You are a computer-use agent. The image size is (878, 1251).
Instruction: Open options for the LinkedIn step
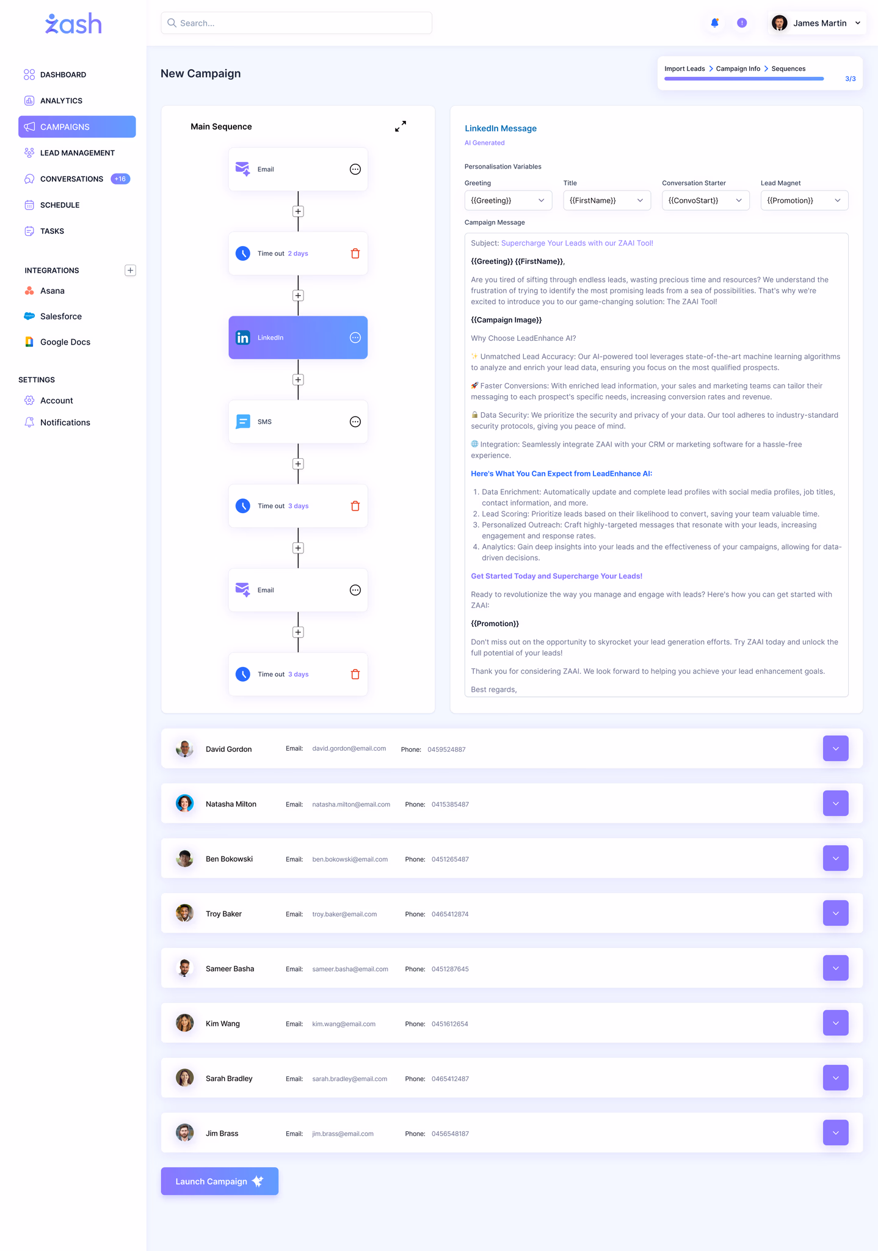[x=355, y=338]
